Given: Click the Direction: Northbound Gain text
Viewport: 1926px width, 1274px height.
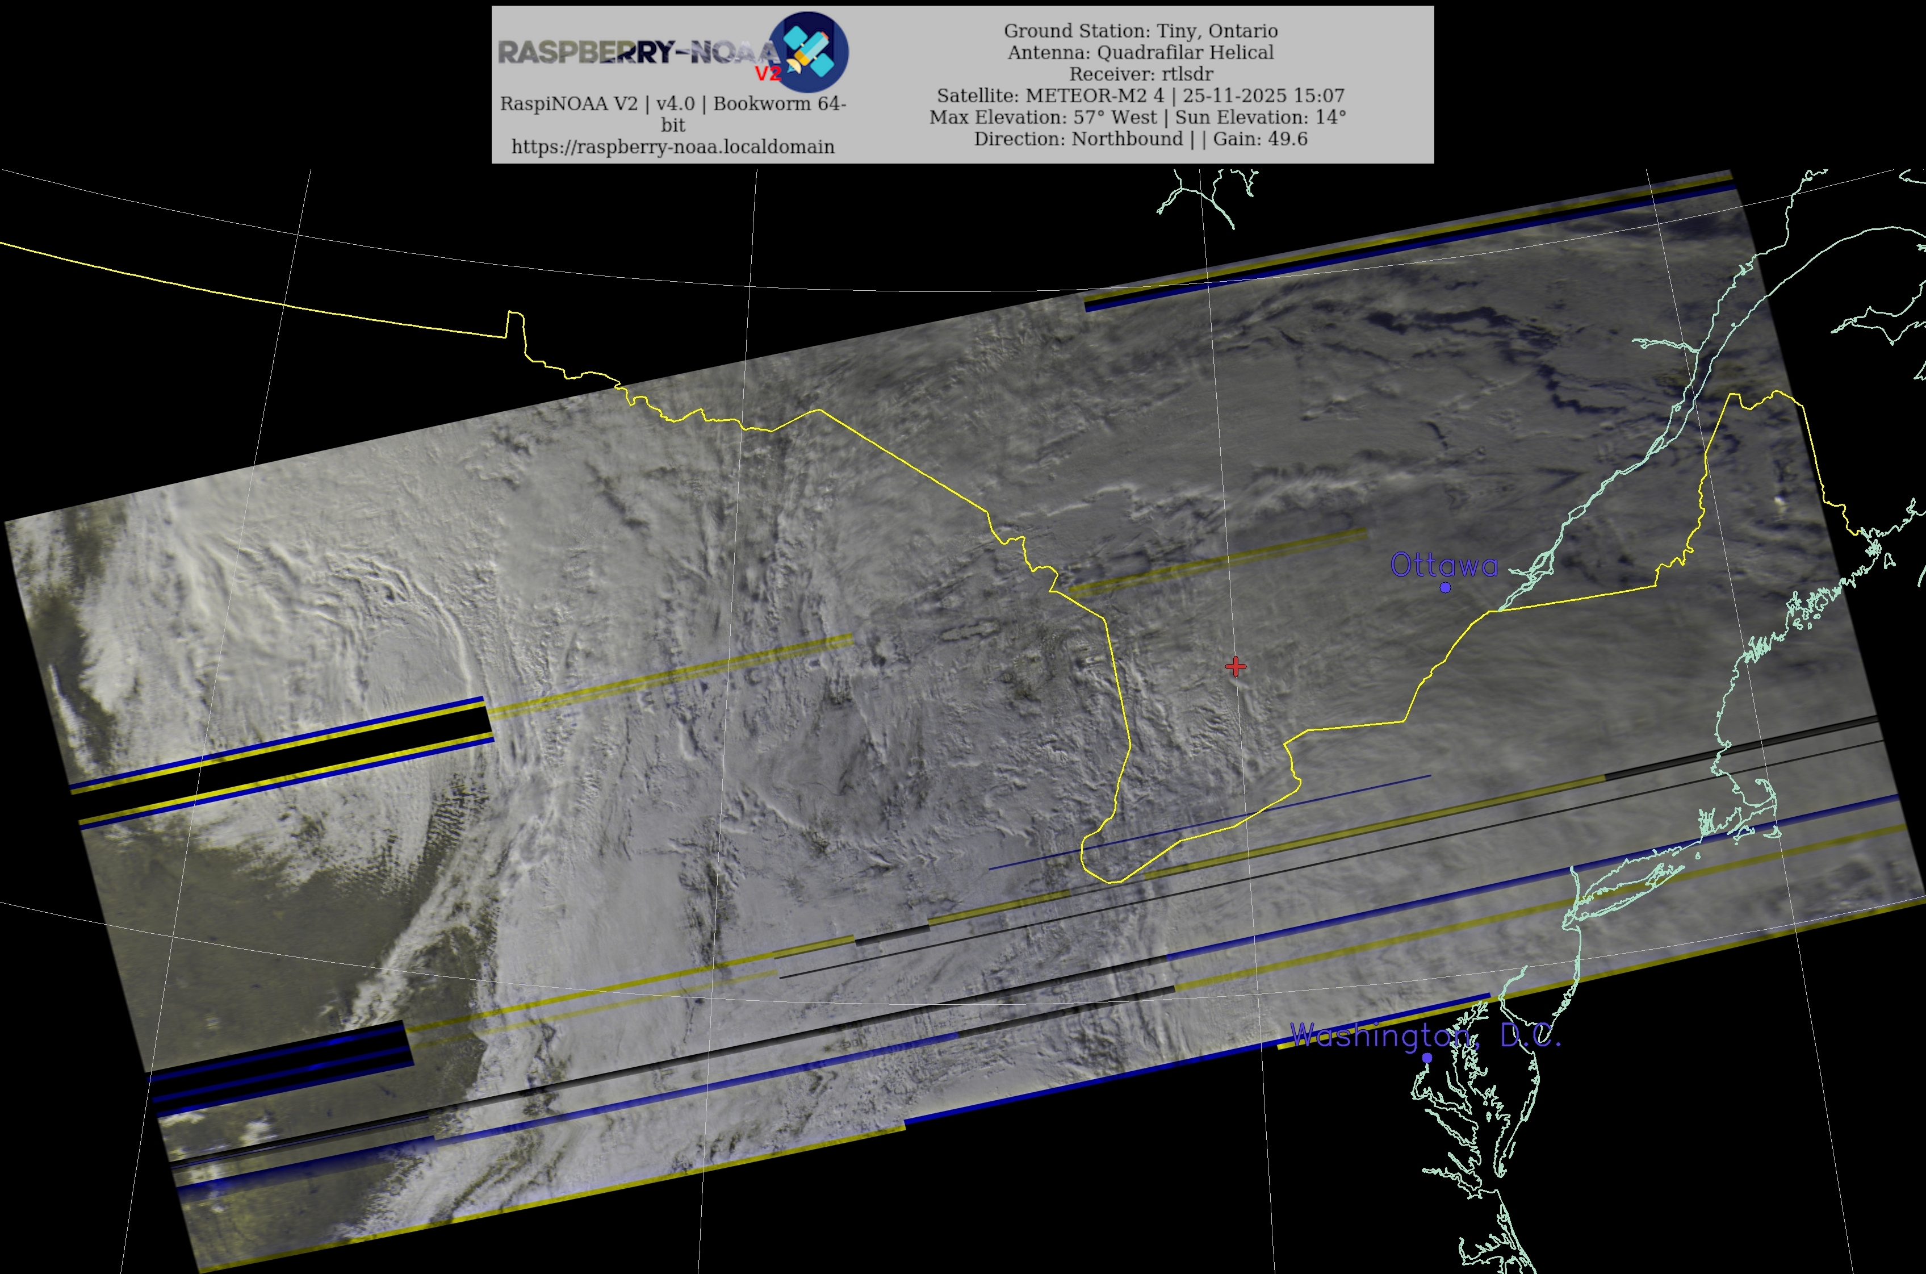Looking at the screenshot, I should [1140, 139].
